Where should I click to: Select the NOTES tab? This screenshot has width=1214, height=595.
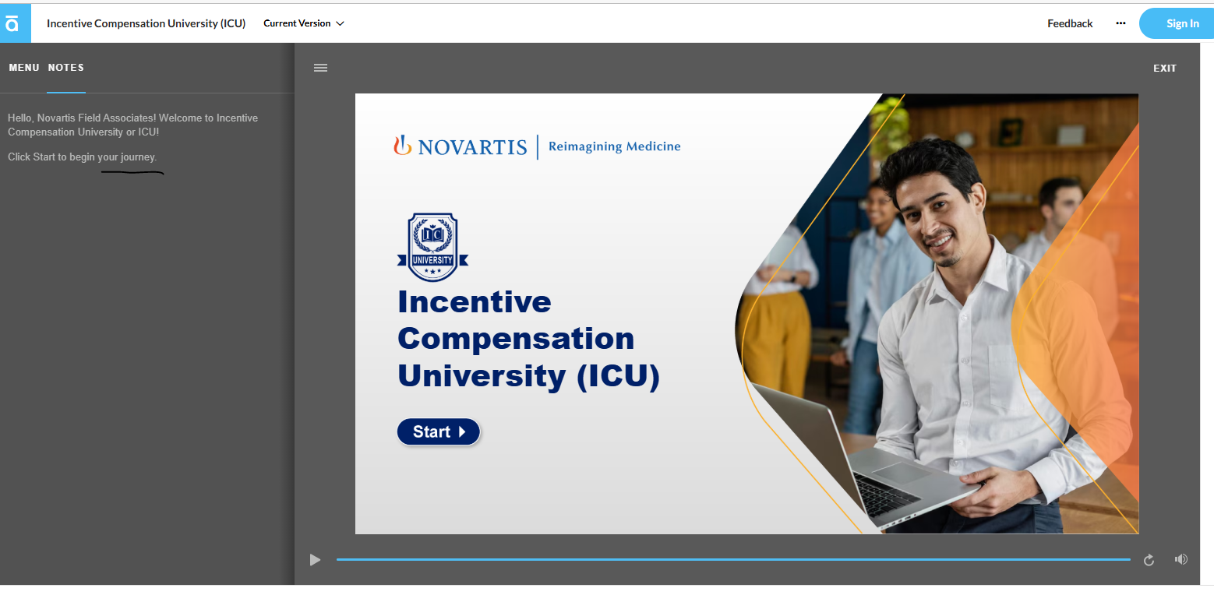(66, 68)
